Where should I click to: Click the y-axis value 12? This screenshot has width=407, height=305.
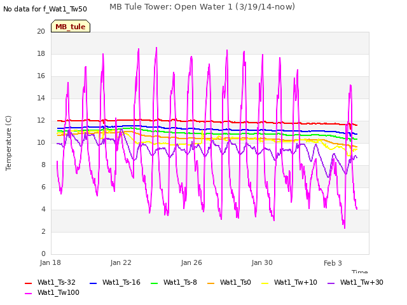click(41, 120)
